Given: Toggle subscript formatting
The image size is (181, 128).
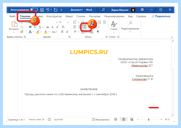Looking at the screenshot, I should point(53,27).
